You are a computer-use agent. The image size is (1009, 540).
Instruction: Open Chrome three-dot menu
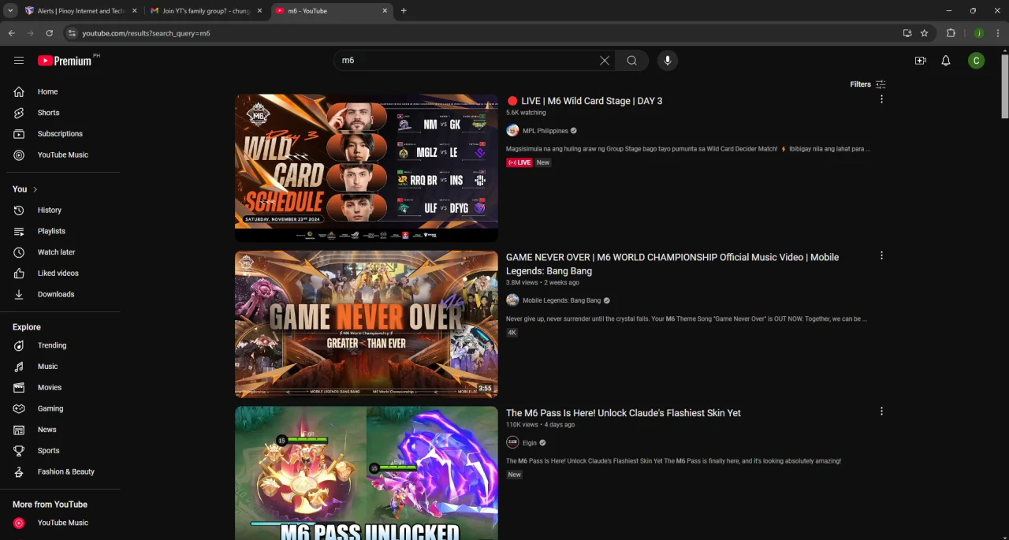point(998,33)
